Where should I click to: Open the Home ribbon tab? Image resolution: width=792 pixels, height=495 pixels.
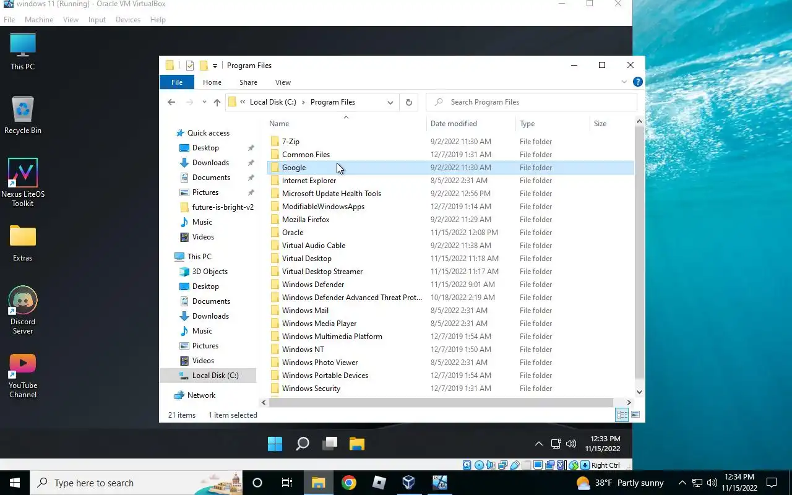[x=212, y=82]
